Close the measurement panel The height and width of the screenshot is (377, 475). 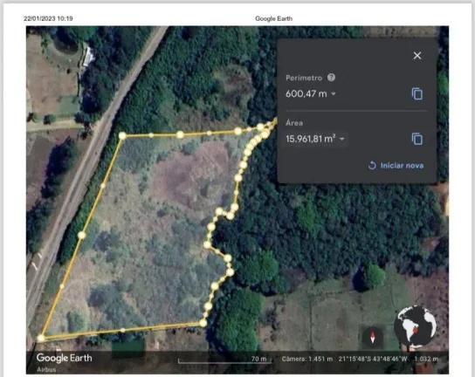click(x=417, y=55)
